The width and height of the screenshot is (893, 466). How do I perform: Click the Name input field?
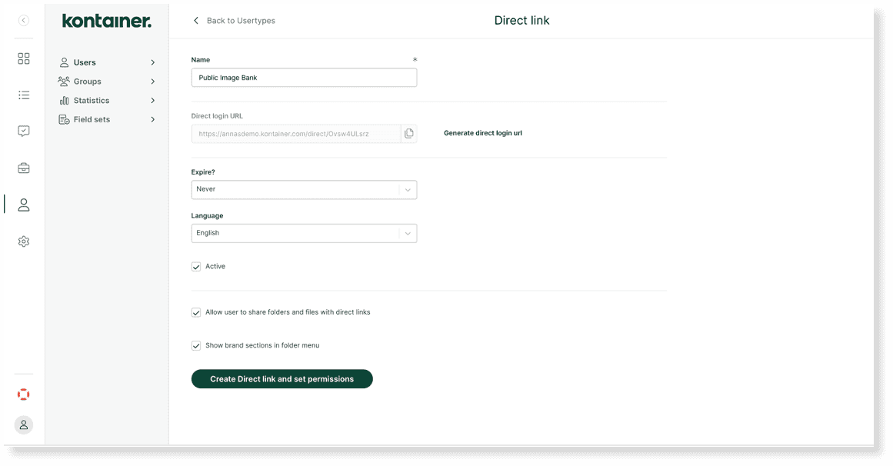coord(304,78)
